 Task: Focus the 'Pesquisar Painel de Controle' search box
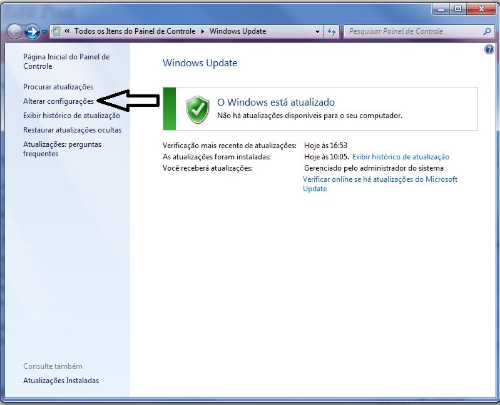[x=413, y=31]
